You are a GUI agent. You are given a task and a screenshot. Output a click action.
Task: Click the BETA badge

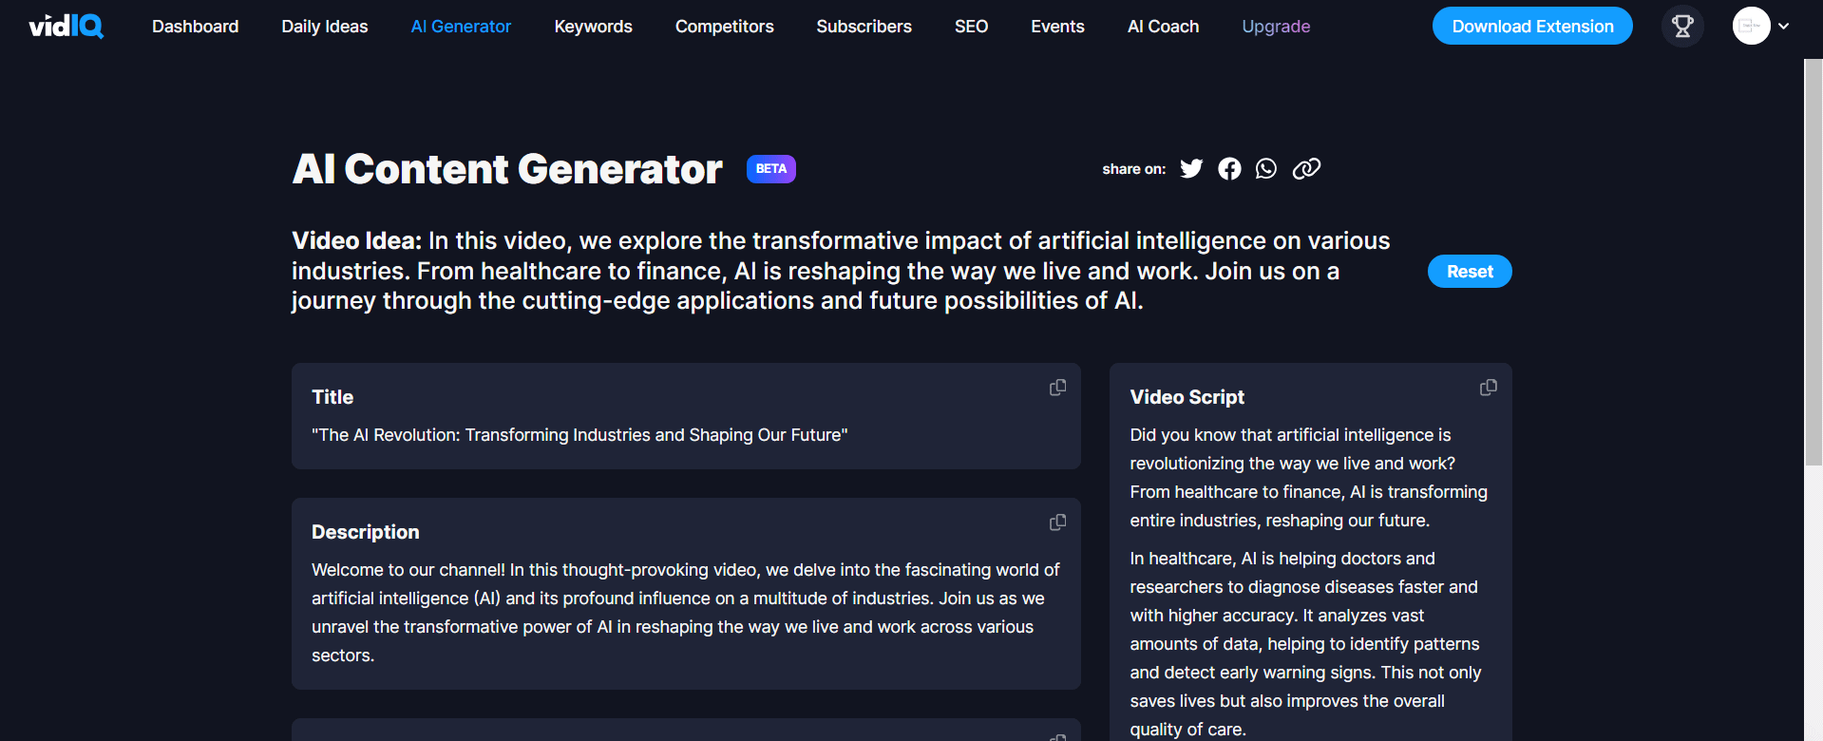coord(771,169)
